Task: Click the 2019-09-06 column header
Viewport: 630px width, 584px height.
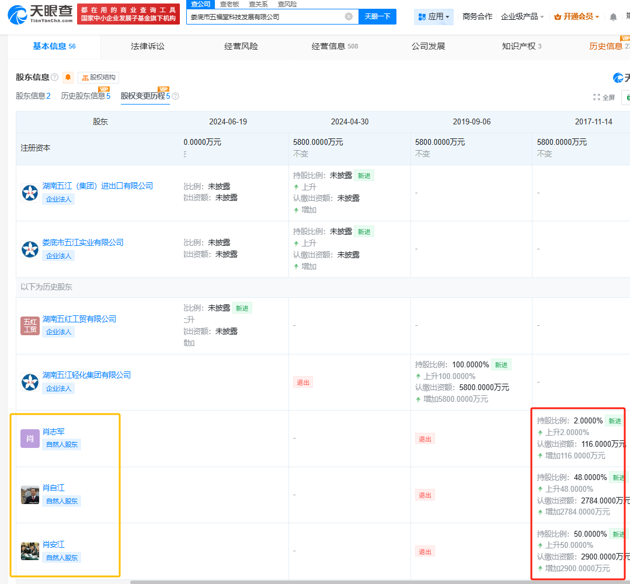Action: click(x=472, y=122)
